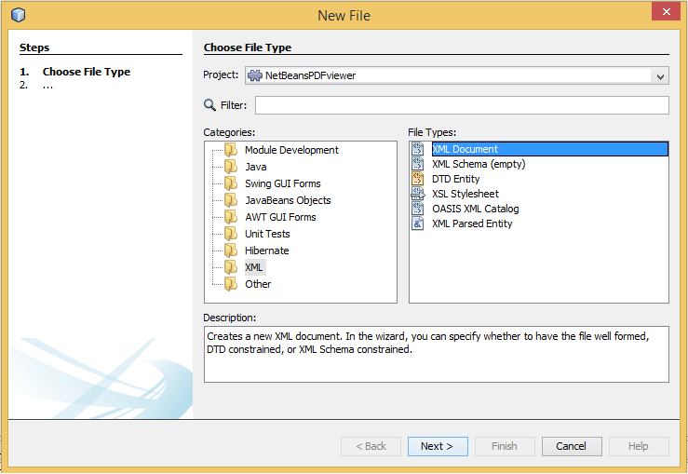
Task: Select the XML category in list
Action: click(x=254, y=267)
